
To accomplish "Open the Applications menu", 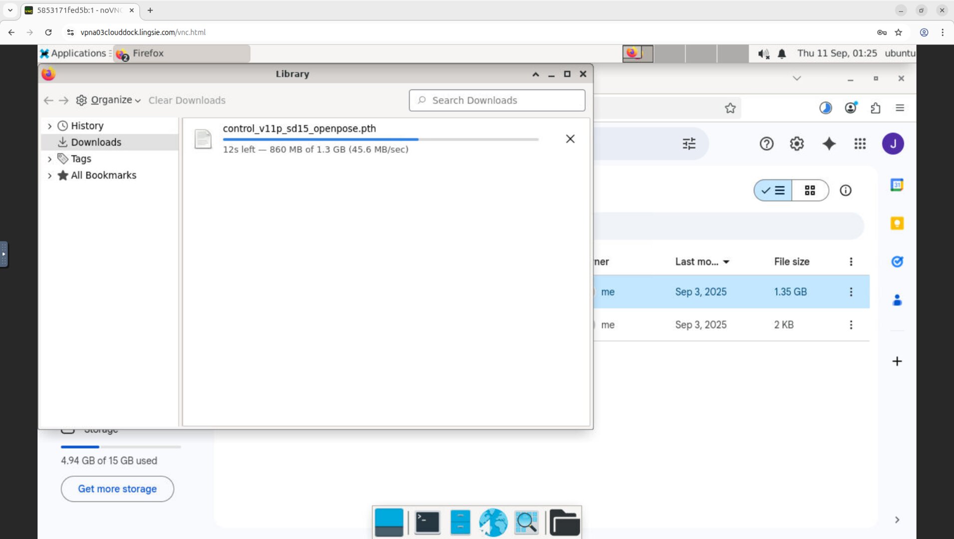I will coord(75,53).
